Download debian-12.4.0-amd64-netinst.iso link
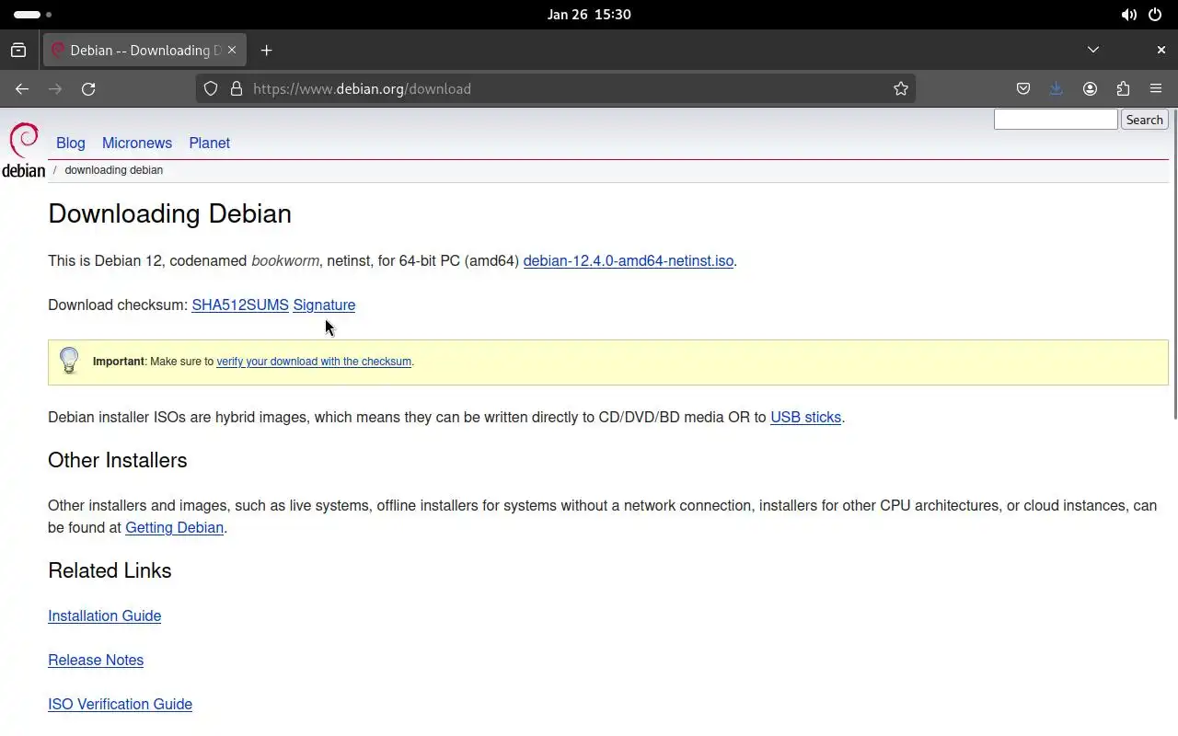This screenshot has height=736, width=1178. 629,261
